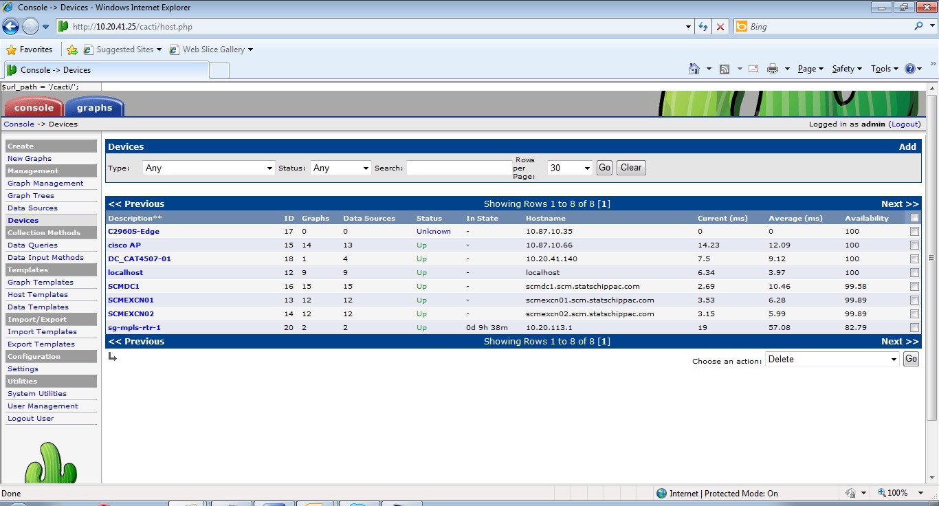The height and width of the screenshot is (506, 939).
Task: Click the Home icon in command bar
Action: (694, 69)
